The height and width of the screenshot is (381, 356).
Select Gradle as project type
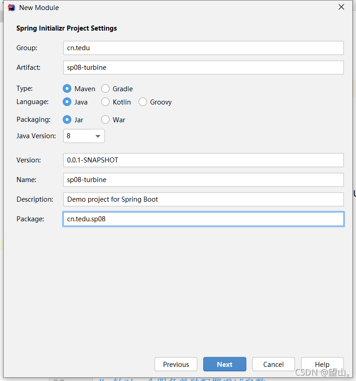click(x=105, y=89)
